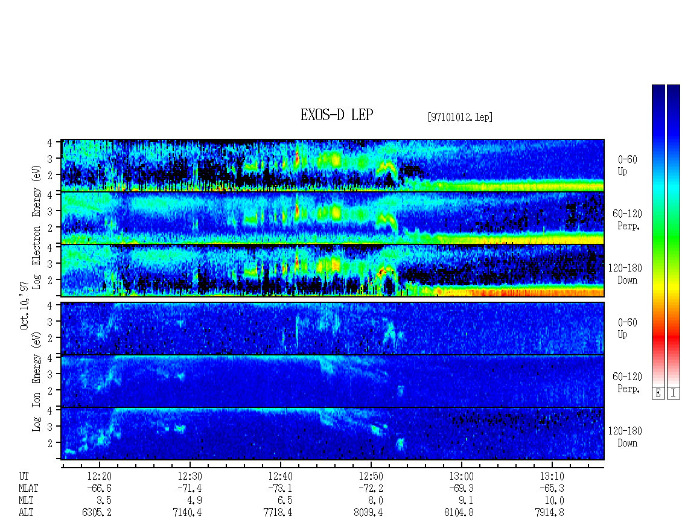
Task: Click the MLAT value -69.3
Action: coord(461,488)
